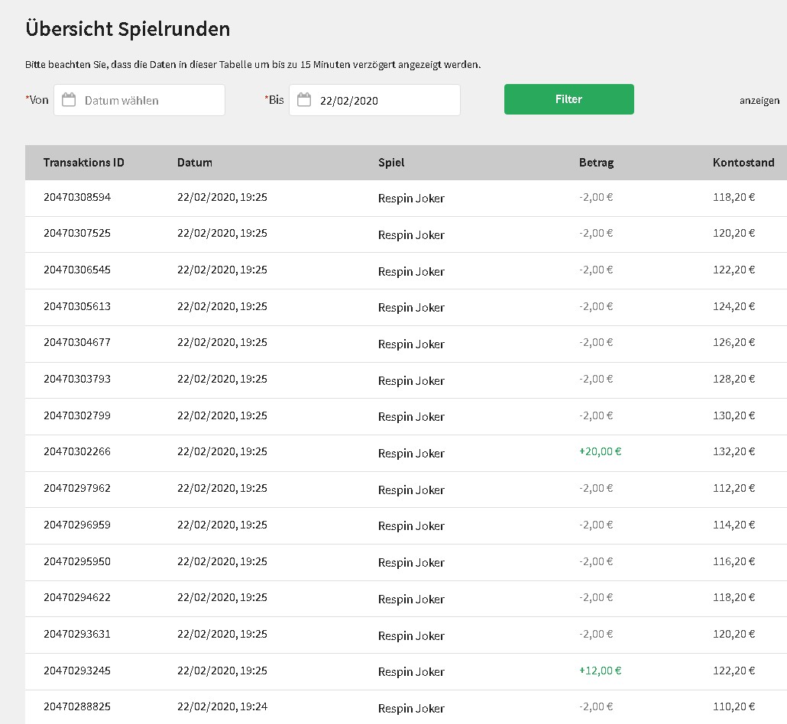The image size is (787, 724).
Task: Select transaction ID 20470304677
Action: pyautogui.click(x=77, y=343)
